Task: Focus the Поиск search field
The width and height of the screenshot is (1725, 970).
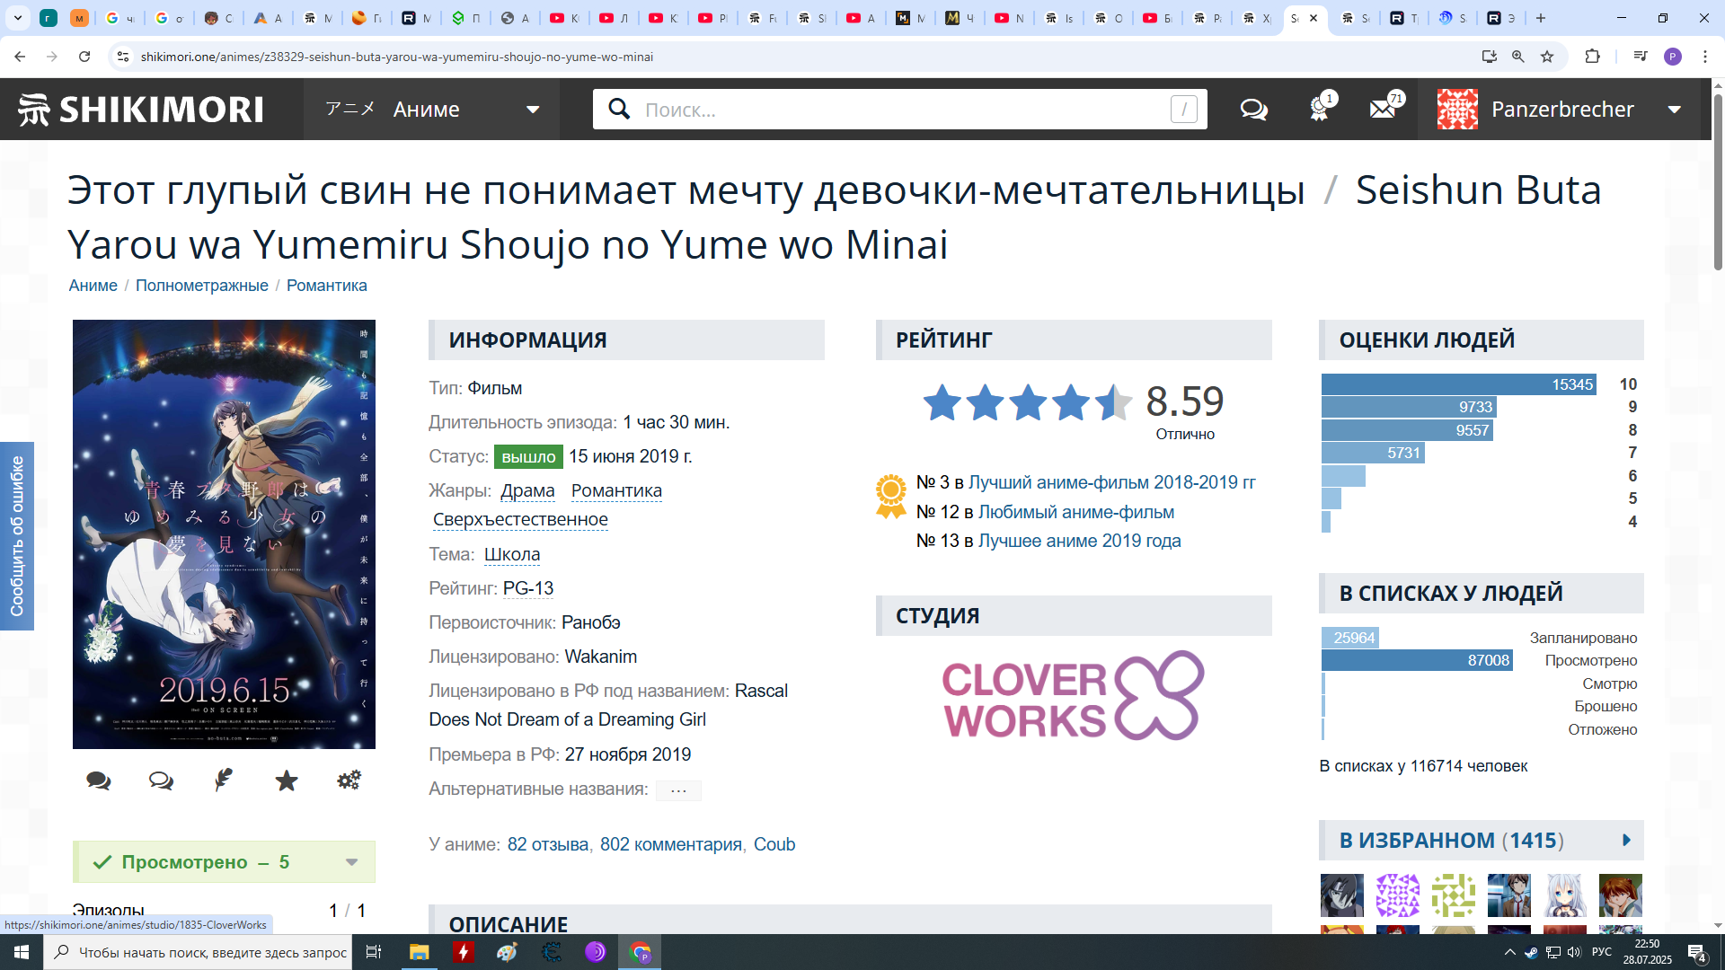Action: pos(898,110)
